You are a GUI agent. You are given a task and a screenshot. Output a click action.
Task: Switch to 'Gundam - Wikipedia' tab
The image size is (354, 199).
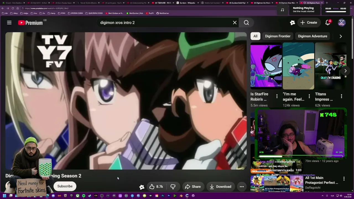188,3
